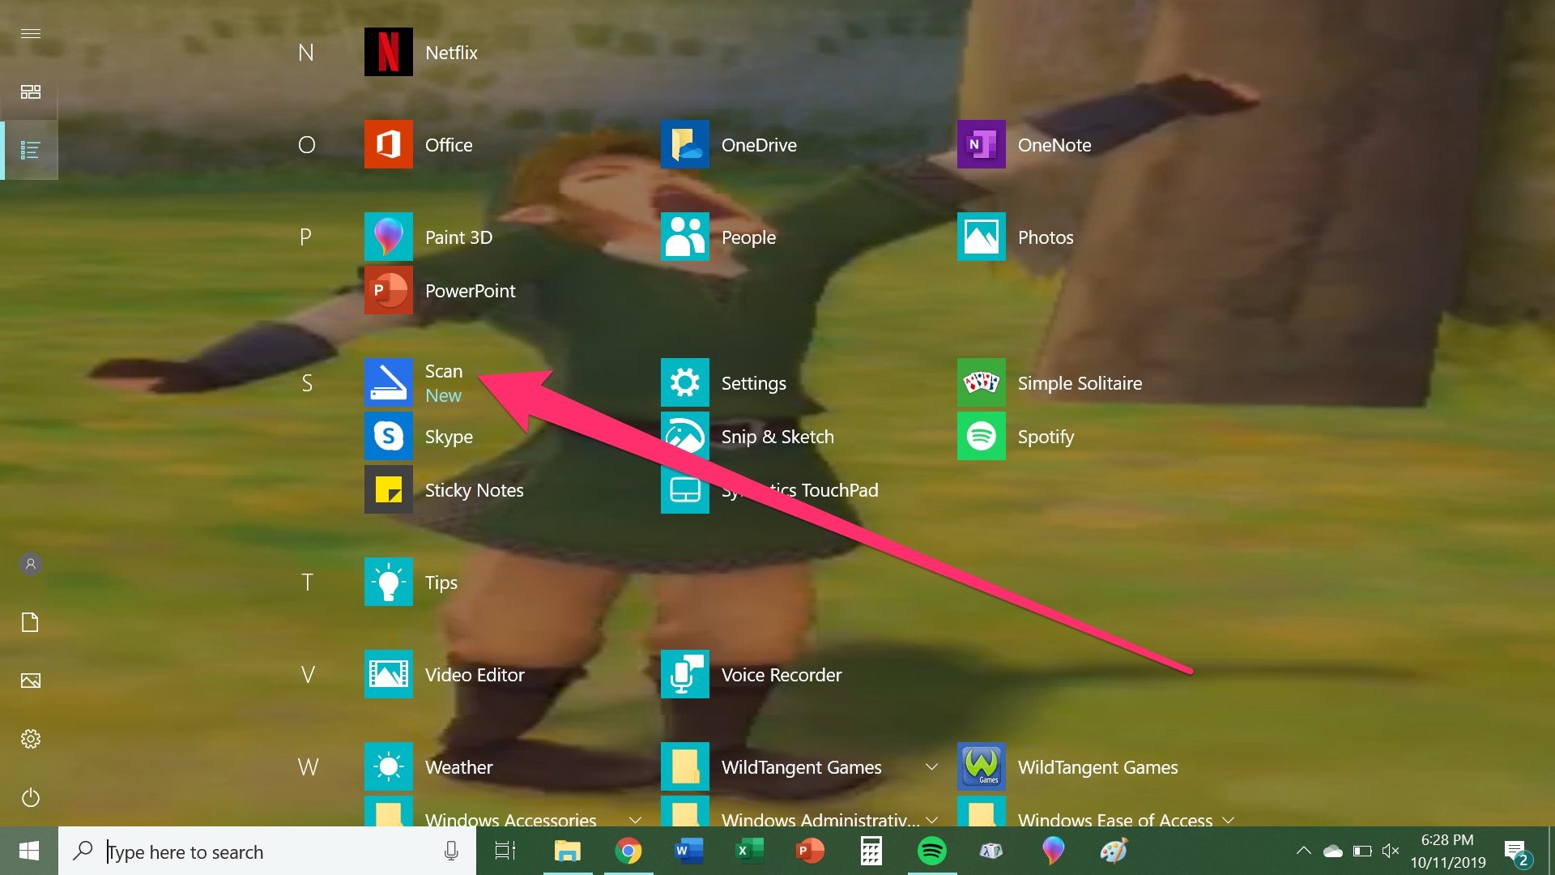Launch the Weather app
Viewport: 1555px width, 875px height.
click(458, 766)
